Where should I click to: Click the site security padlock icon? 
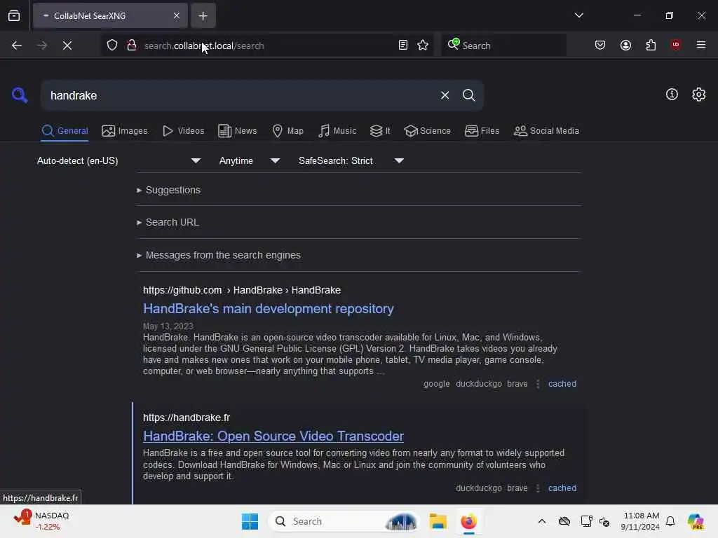[x=132, y=46]
